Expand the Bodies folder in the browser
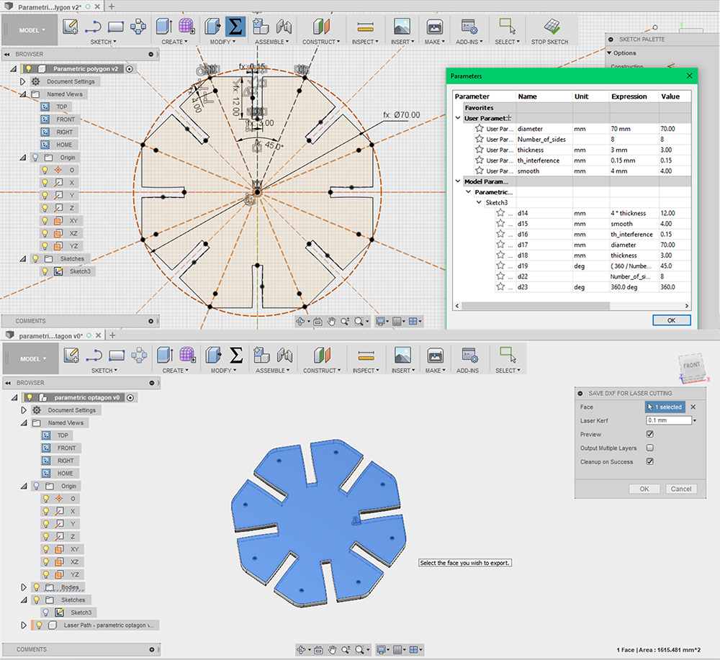720x660 pixels. [22, 587]
